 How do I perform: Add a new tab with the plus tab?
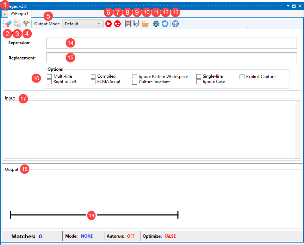[x=5, y=14]
